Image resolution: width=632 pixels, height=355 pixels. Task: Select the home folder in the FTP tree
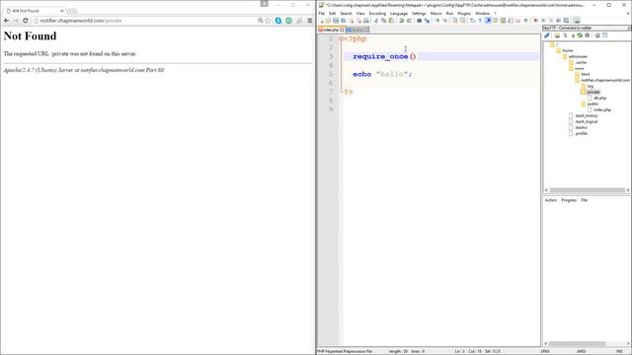[568, 50]
